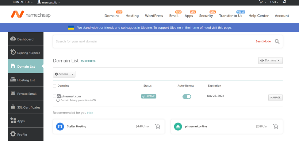Image resolution: width=299 pixels, height=147 pixels.
Task: Click the Namecheap logo
Action: (x=30, y=14)
